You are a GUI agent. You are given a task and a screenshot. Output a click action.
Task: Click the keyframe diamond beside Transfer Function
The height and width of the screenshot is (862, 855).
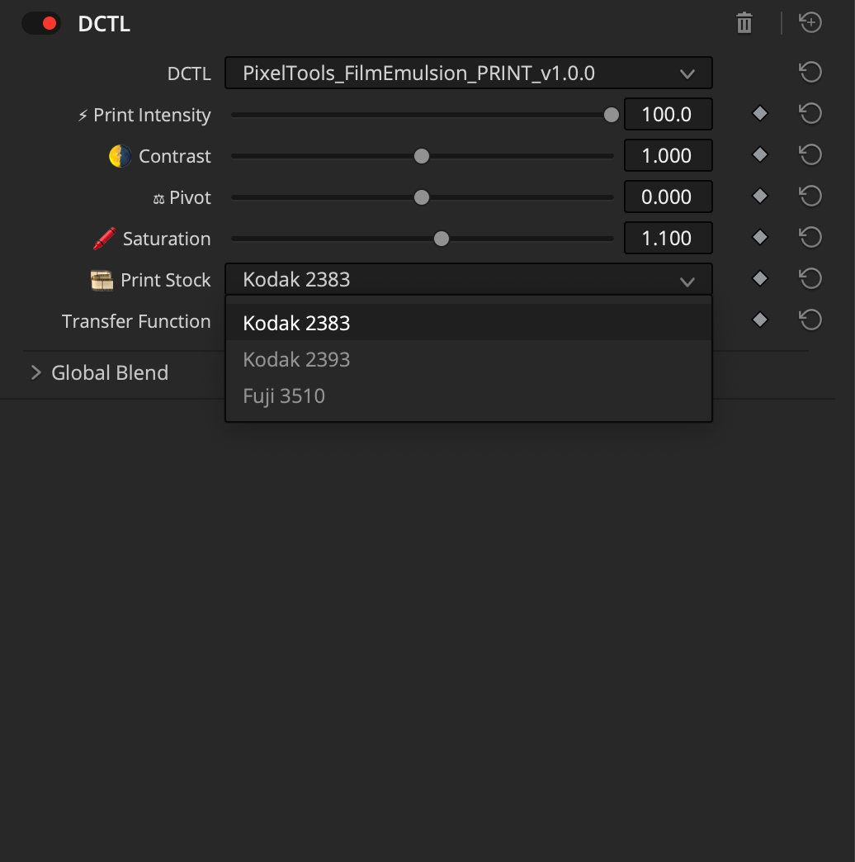tap(759, 320)
